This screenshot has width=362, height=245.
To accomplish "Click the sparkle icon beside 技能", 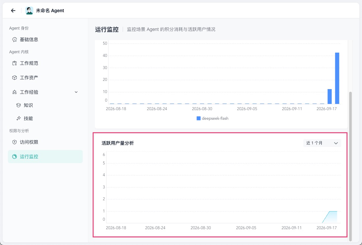I will click(x=18, y=118).
